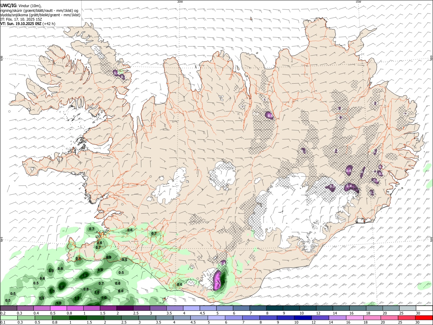Click the '12' value on the lower scale
The width and height of the screenshot is (433, 325).
tap(313, 323)
